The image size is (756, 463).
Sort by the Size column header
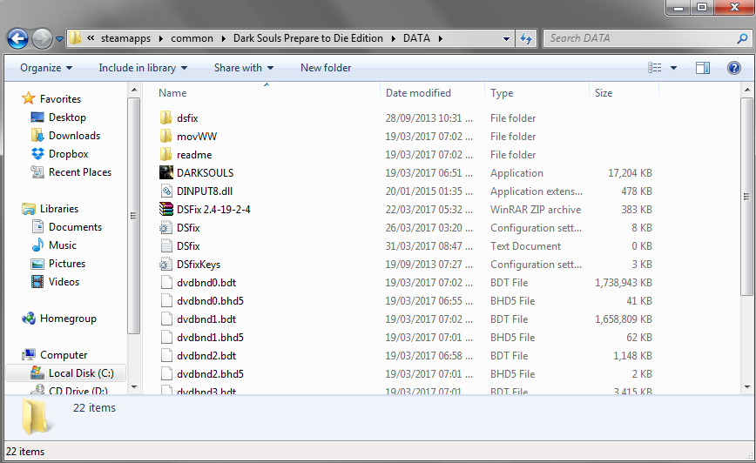(604, 93)
